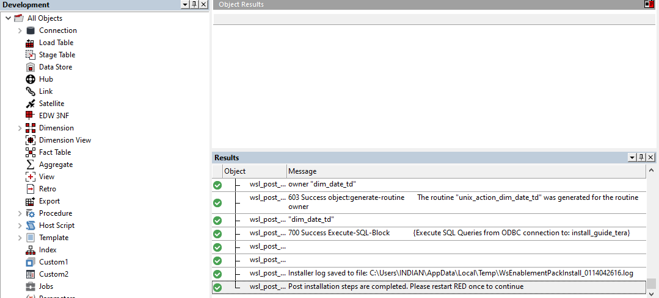Screen dimensions: 659x298
Task: Click the owner "dim_date_td" message row
Action: (322, 184)
